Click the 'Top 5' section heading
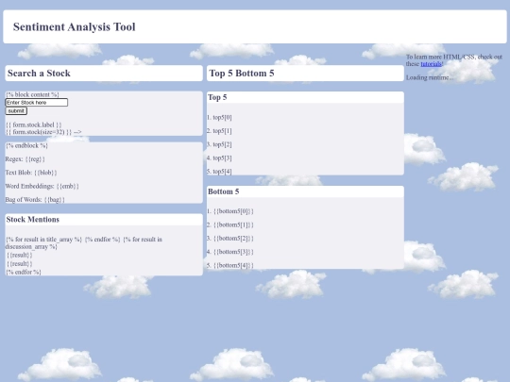 click(x=217, y=97)
